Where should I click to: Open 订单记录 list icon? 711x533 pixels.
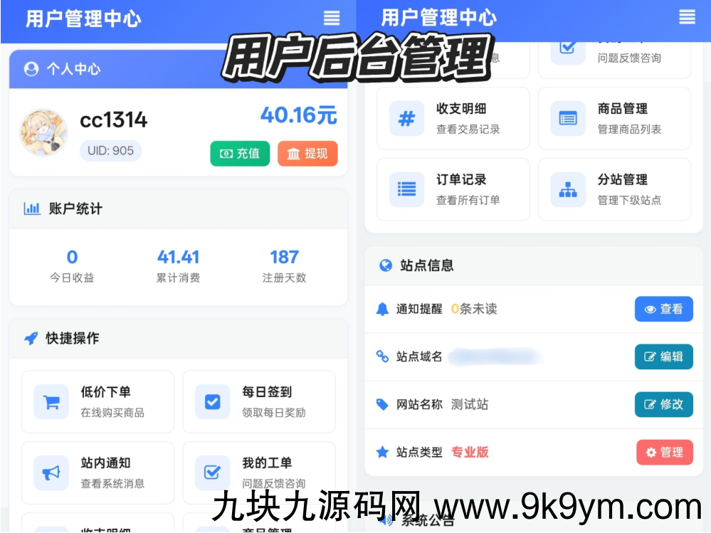406,189
